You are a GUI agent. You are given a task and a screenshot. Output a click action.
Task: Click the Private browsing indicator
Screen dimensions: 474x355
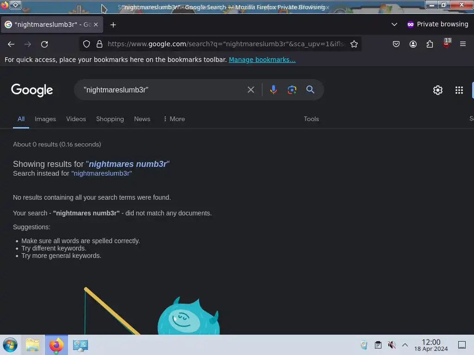pos(438,24)
